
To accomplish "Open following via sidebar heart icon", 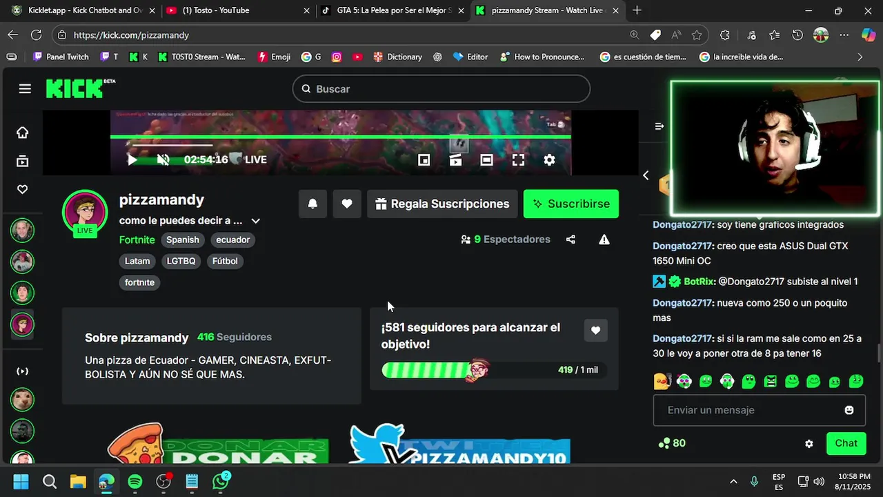I will pyautogui.click(x=23, y=189).
